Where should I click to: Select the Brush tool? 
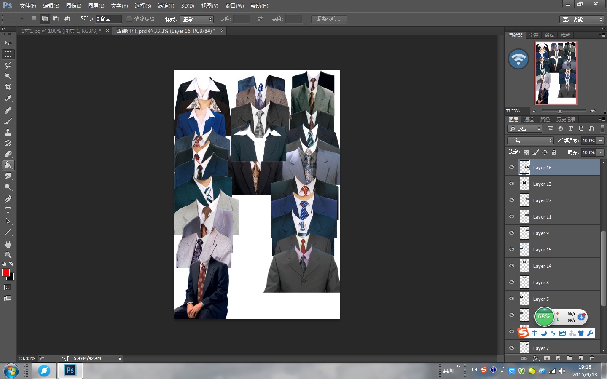pos(8,121)
